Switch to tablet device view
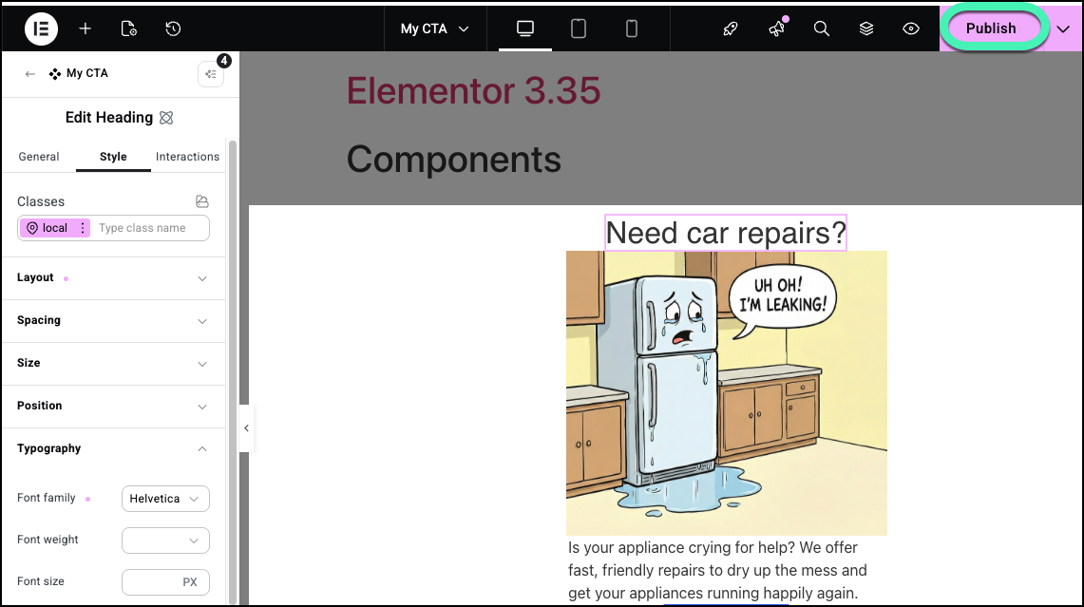This screenshot has height=607, width=1084. (579, 28)
